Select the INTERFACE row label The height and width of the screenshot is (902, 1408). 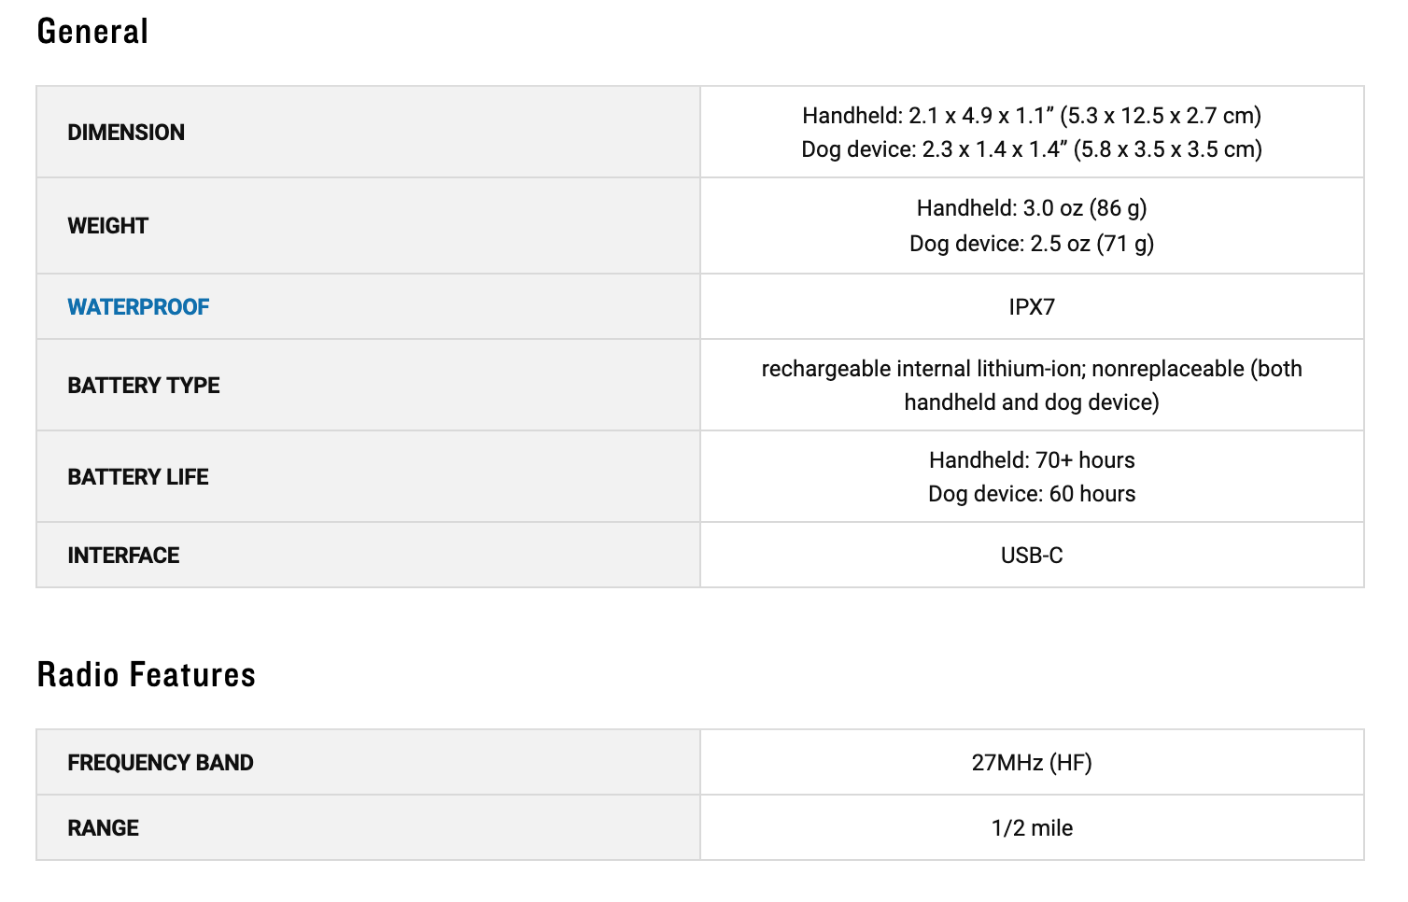click(123, 556)
